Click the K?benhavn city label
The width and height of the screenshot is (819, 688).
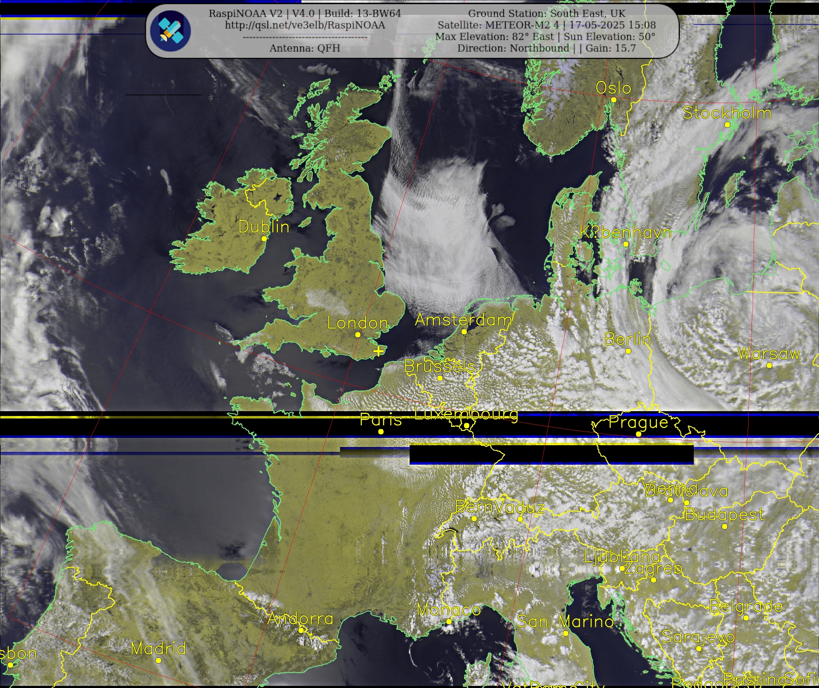[x=625, y=233]
